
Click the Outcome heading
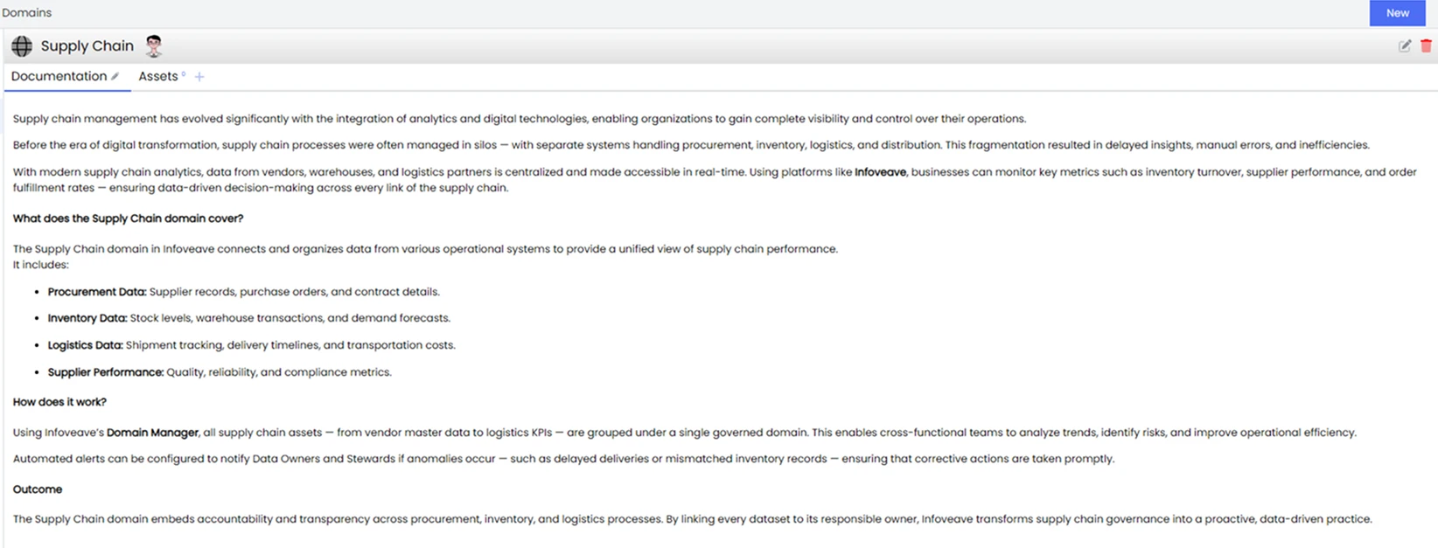(38, 489)
